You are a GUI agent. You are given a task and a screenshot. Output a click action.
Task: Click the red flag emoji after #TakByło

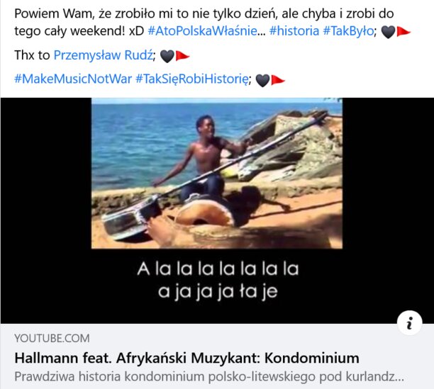(404, 31)
